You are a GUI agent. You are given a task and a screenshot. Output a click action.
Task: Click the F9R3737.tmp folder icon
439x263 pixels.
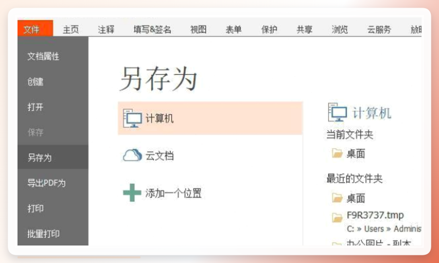point(337,217)
